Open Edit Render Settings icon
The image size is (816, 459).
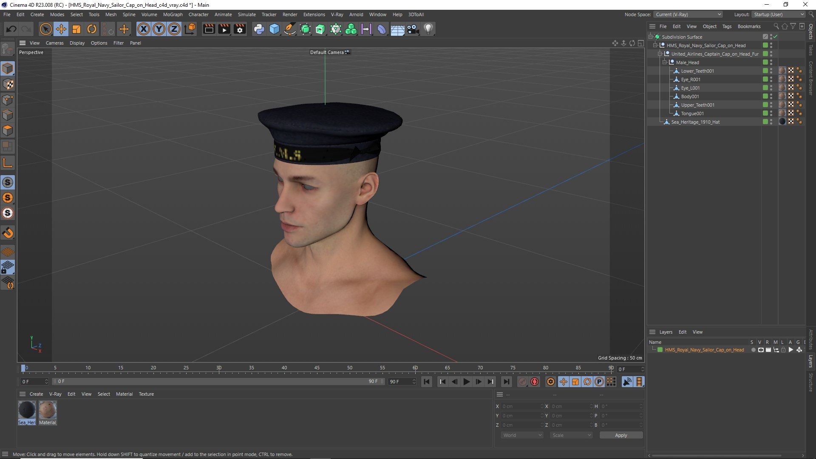coord(240,29)
